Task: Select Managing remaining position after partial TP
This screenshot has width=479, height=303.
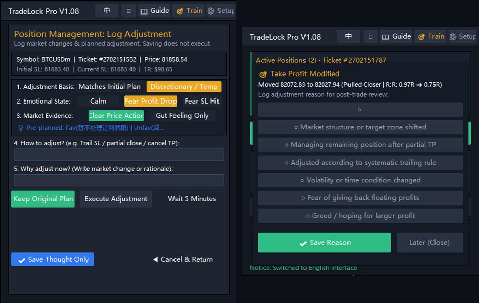Action: tap(361, 145)
